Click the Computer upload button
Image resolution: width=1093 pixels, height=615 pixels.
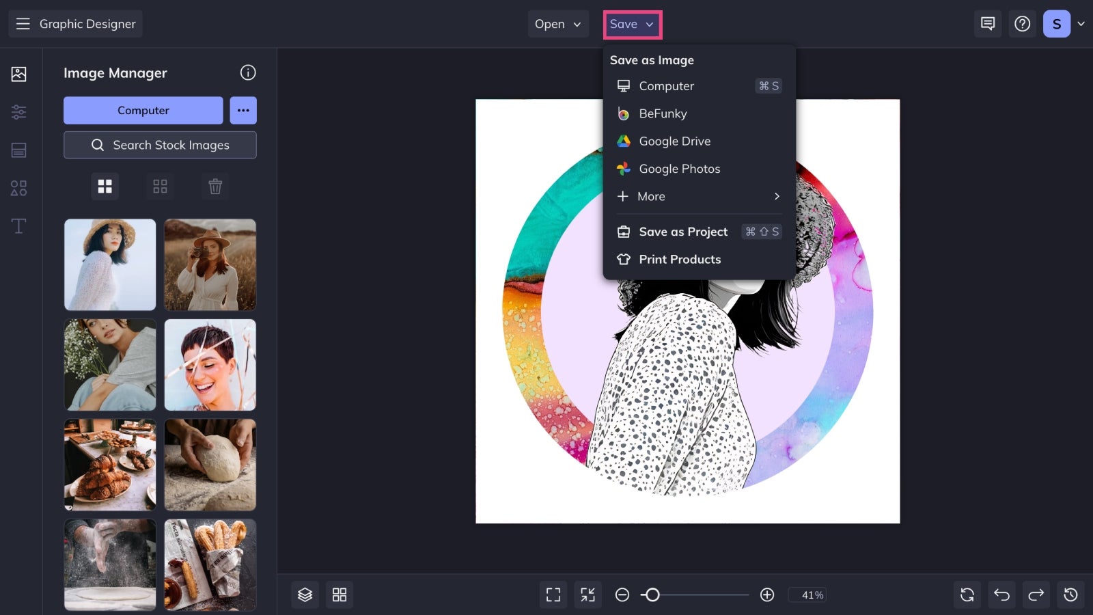[143, 110]
